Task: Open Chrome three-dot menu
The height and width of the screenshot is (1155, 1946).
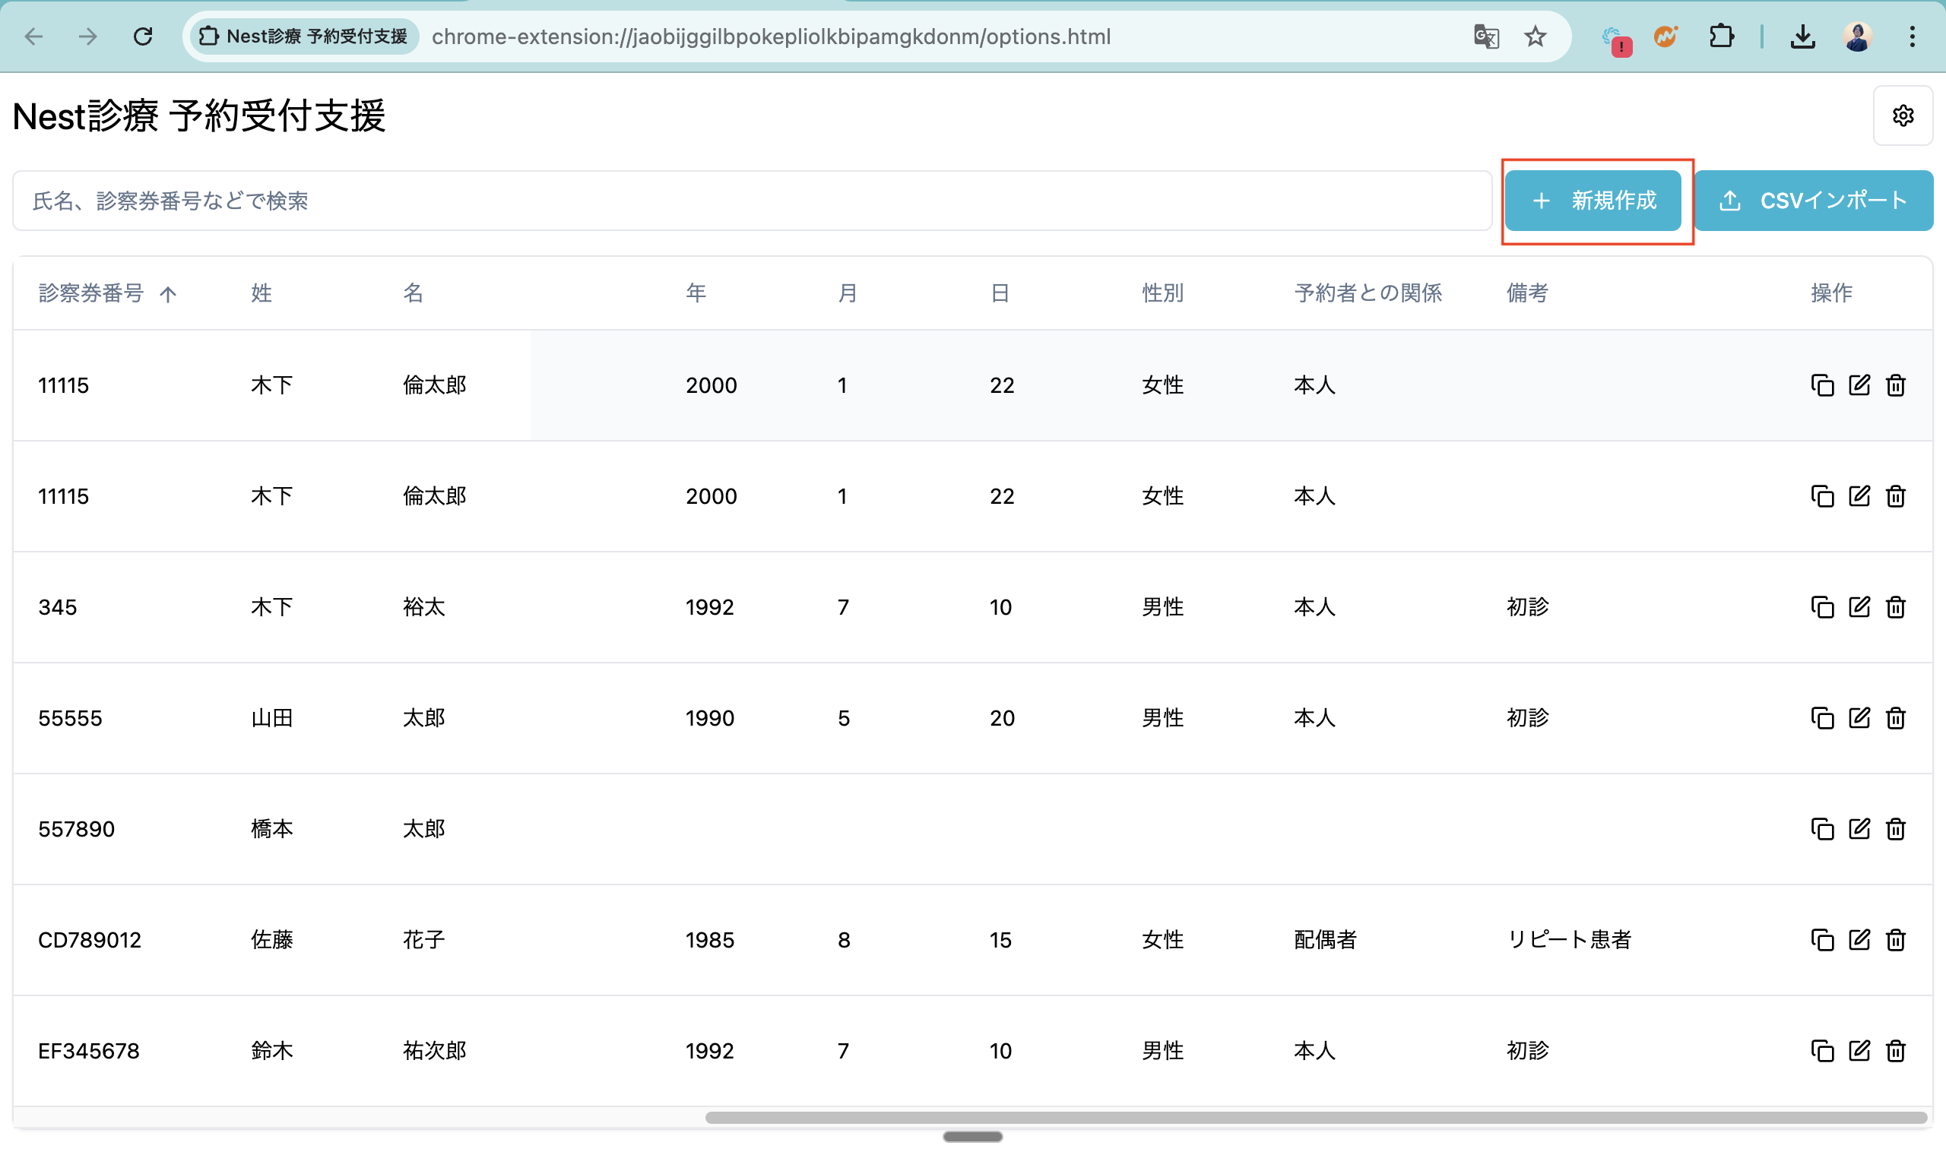Action: (1912, 36)
